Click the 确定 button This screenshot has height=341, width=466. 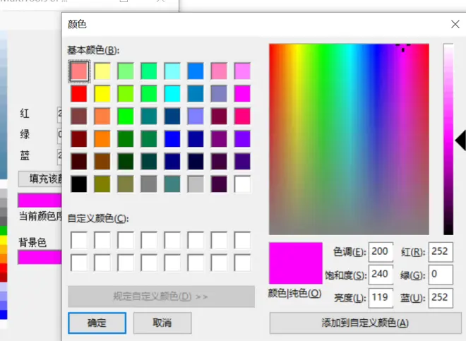(97, 323)
